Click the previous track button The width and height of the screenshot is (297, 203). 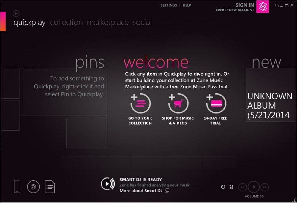point(242,187)
